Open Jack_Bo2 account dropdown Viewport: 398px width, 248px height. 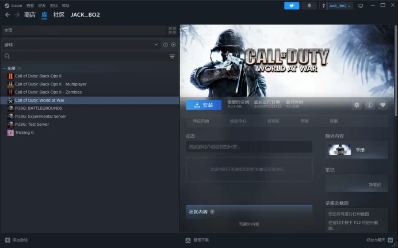[340, 6]
